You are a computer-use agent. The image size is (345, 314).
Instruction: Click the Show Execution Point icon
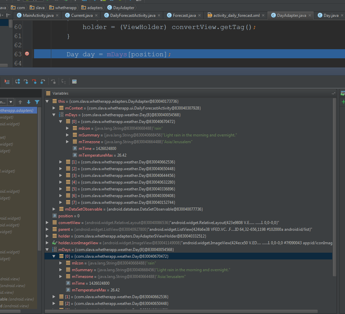click(x=7, y=82)
